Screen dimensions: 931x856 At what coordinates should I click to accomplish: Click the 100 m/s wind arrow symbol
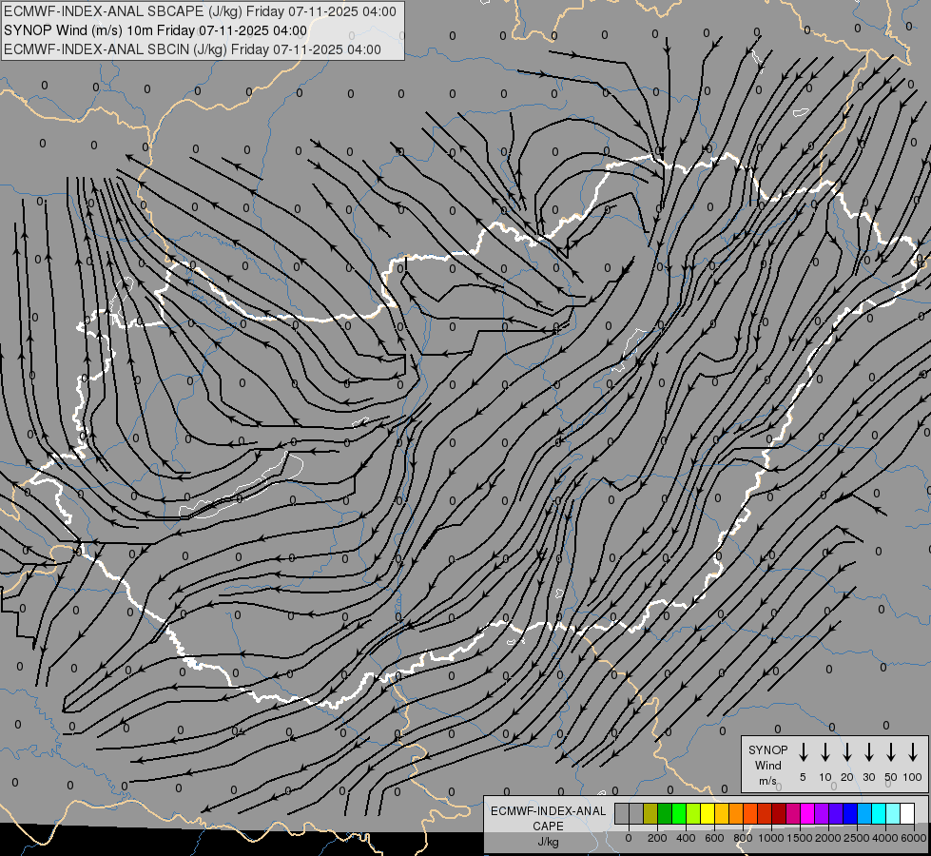coord(913,752)
